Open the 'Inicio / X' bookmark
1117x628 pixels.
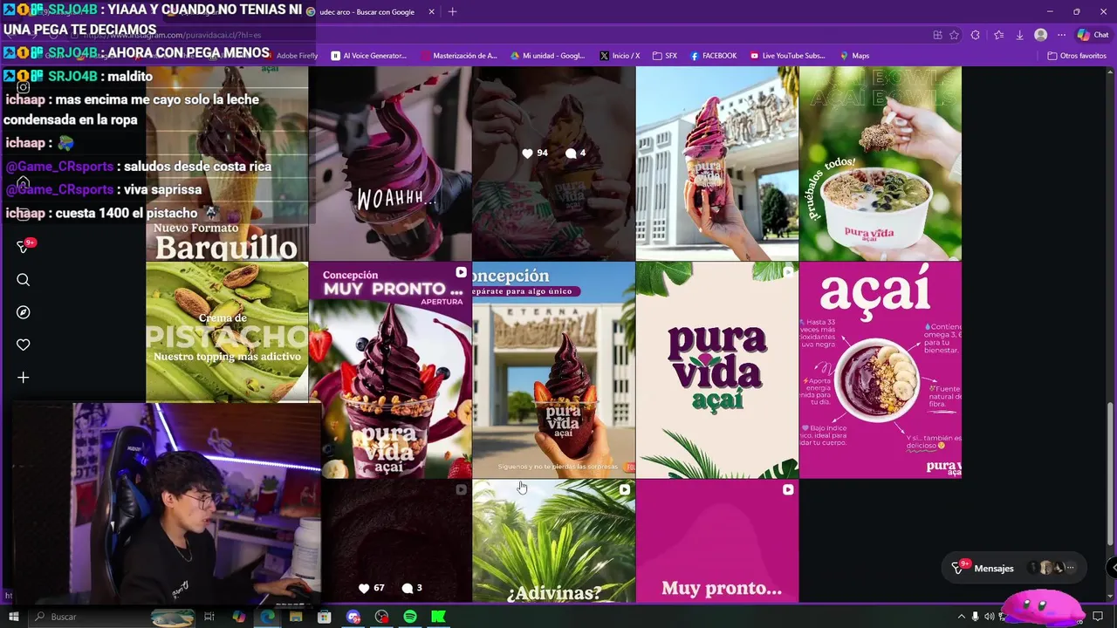[620, 56]
